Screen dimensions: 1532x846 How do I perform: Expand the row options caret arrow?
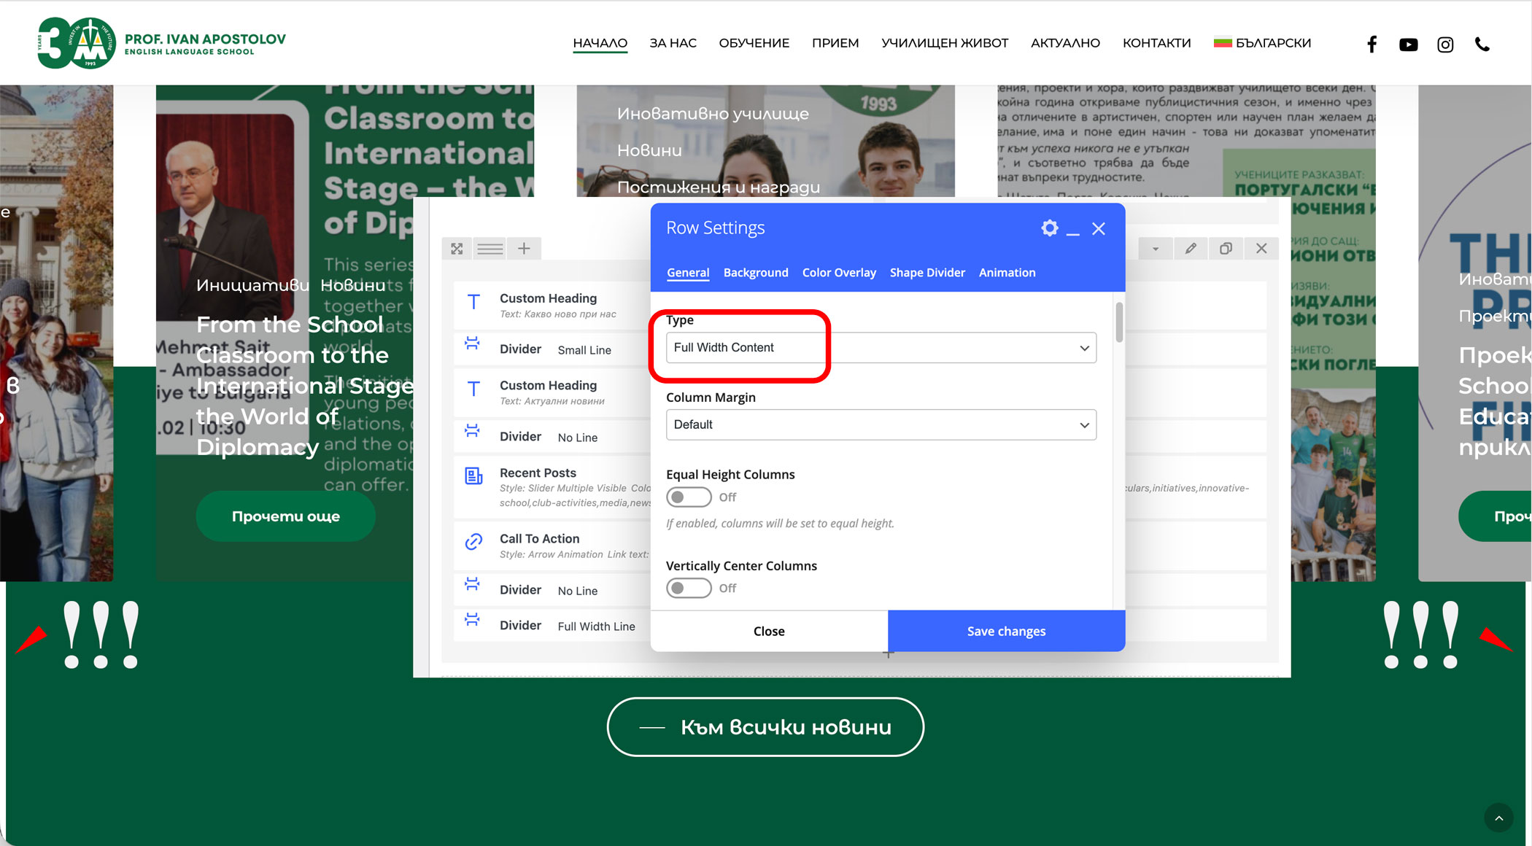[1155, 249]
